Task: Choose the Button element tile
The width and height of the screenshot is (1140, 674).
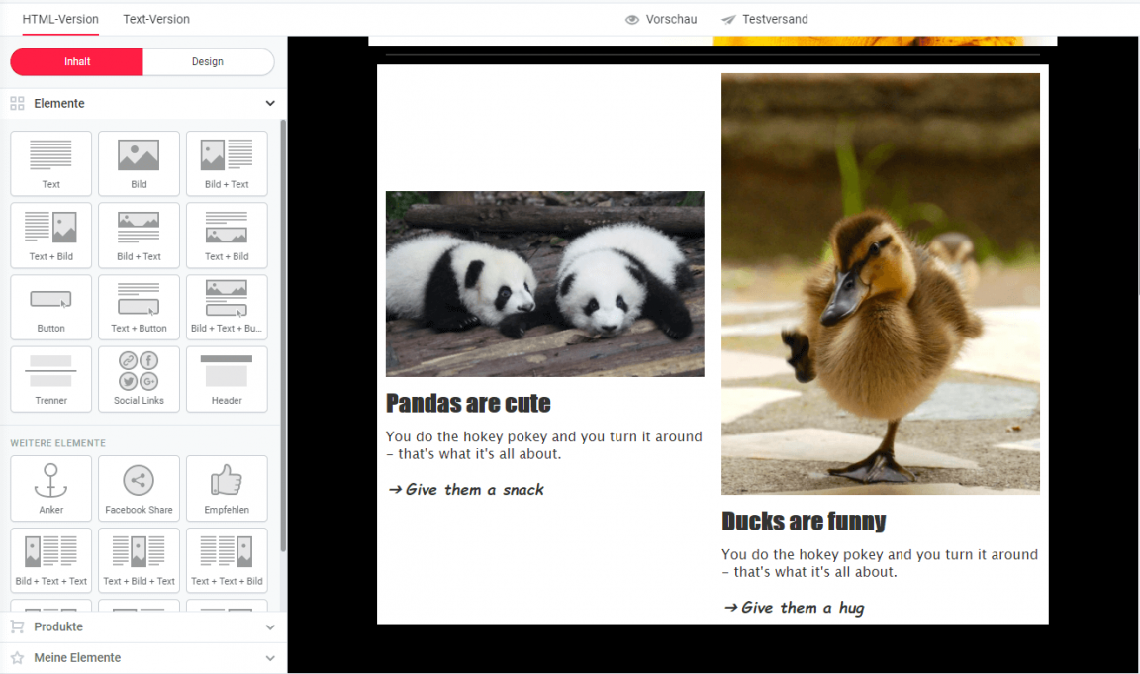Action: pos(50,307)
